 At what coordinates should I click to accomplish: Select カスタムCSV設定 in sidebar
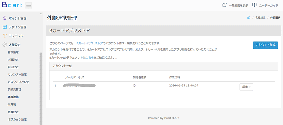(18, 82)
